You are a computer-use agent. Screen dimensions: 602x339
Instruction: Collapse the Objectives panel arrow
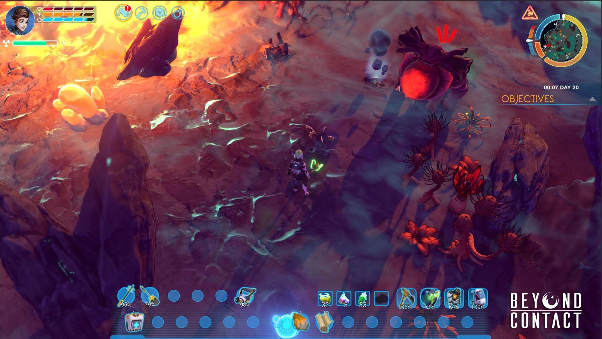point(592,99)
